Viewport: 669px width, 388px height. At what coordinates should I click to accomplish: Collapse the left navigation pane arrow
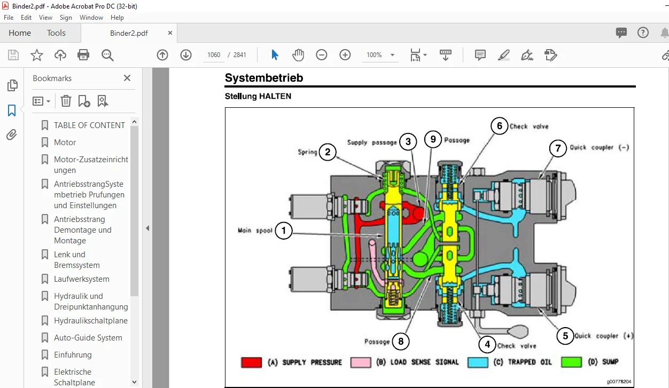click(x=147, y=228)
